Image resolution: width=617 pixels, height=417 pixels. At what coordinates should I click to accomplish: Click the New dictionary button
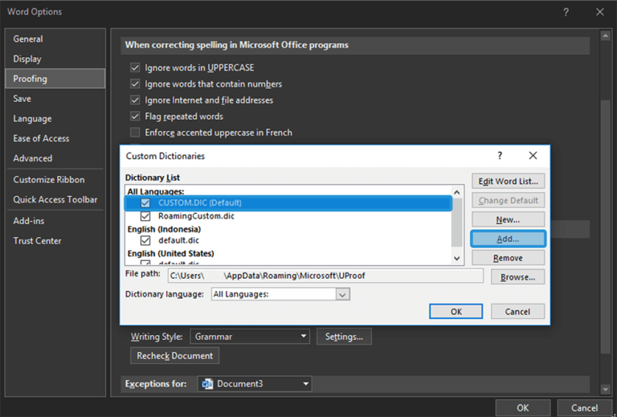(x=508, y=219)
